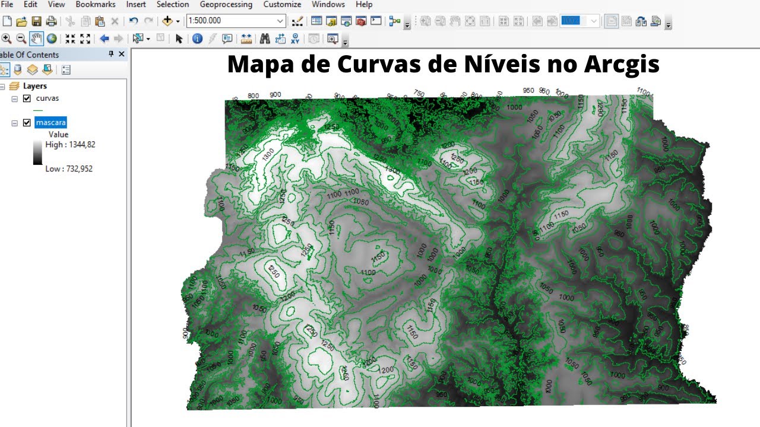Open the map scale combo box

pos(236,21)
